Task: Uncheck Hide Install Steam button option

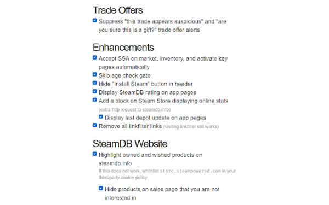Action: [x=95, y=83]
